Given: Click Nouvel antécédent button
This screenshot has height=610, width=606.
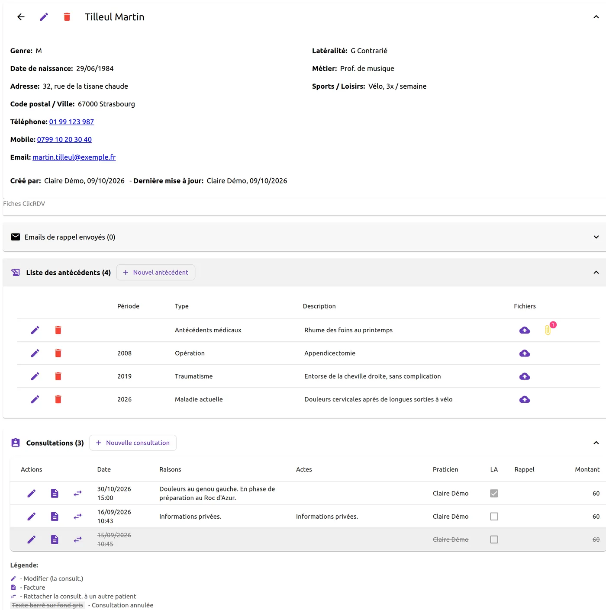Looking at the screenshot, I should pyautogui.click(x=156, y=273).
